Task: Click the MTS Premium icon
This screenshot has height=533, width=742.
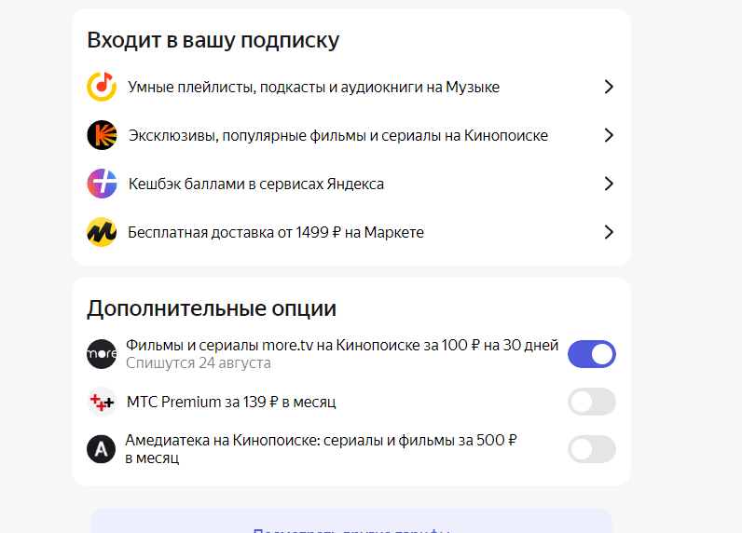Action: click(101, 403)
